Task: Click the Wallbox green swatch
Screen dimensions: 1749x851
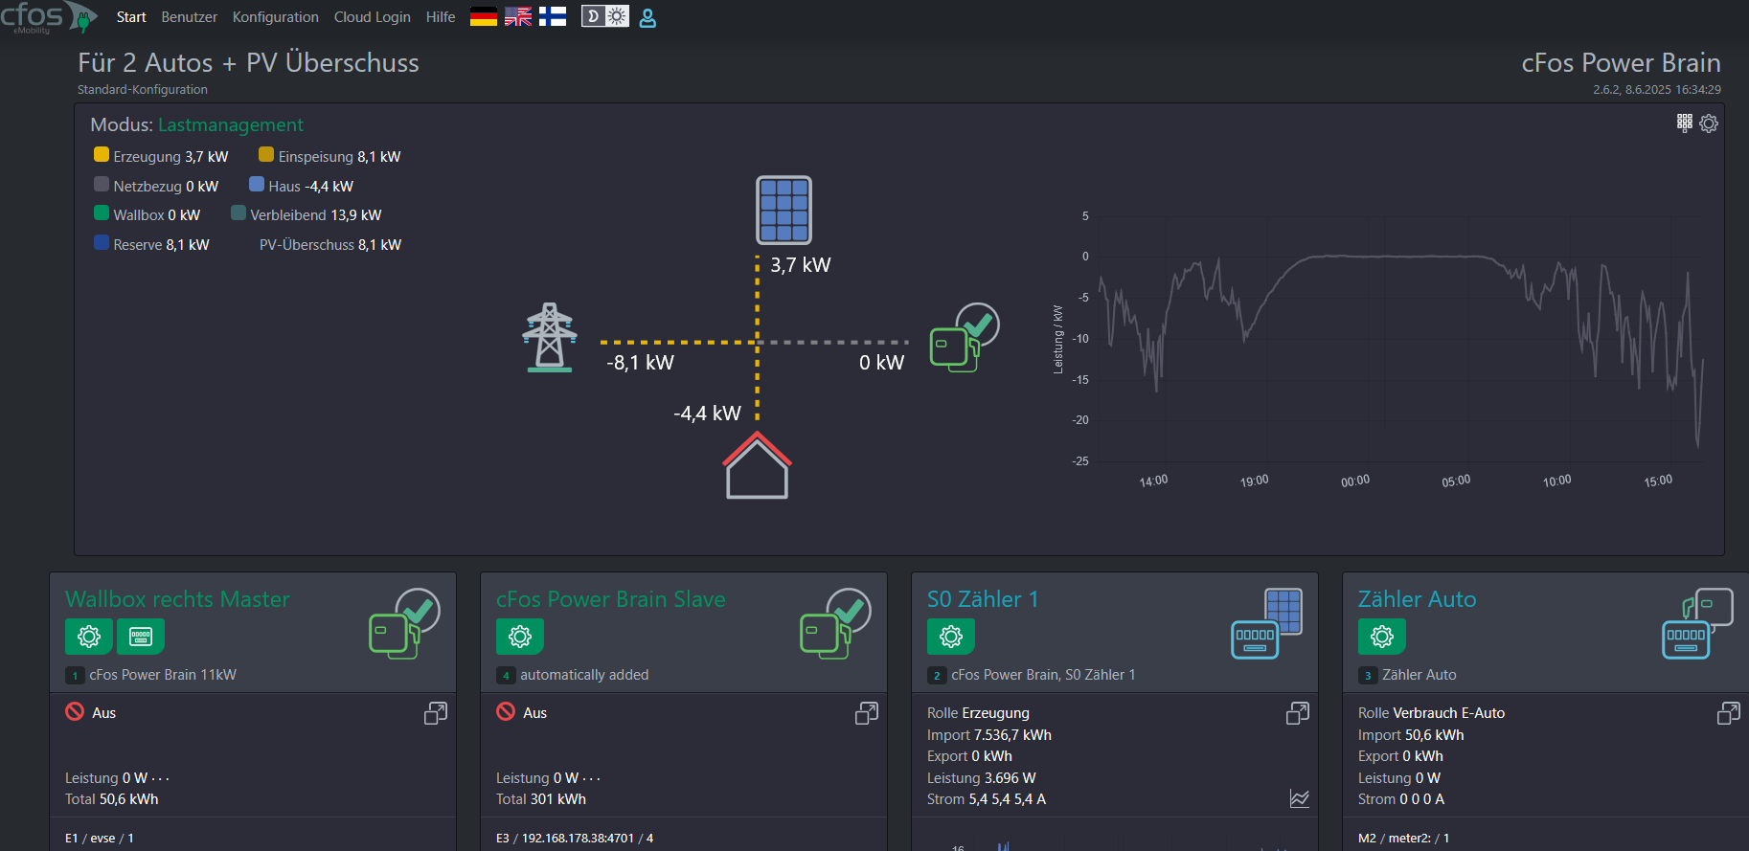Action: click(x=102, y=213)
